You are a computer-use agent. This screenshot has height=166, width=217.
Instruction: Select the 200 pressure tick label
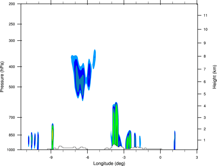click(12, 4)
